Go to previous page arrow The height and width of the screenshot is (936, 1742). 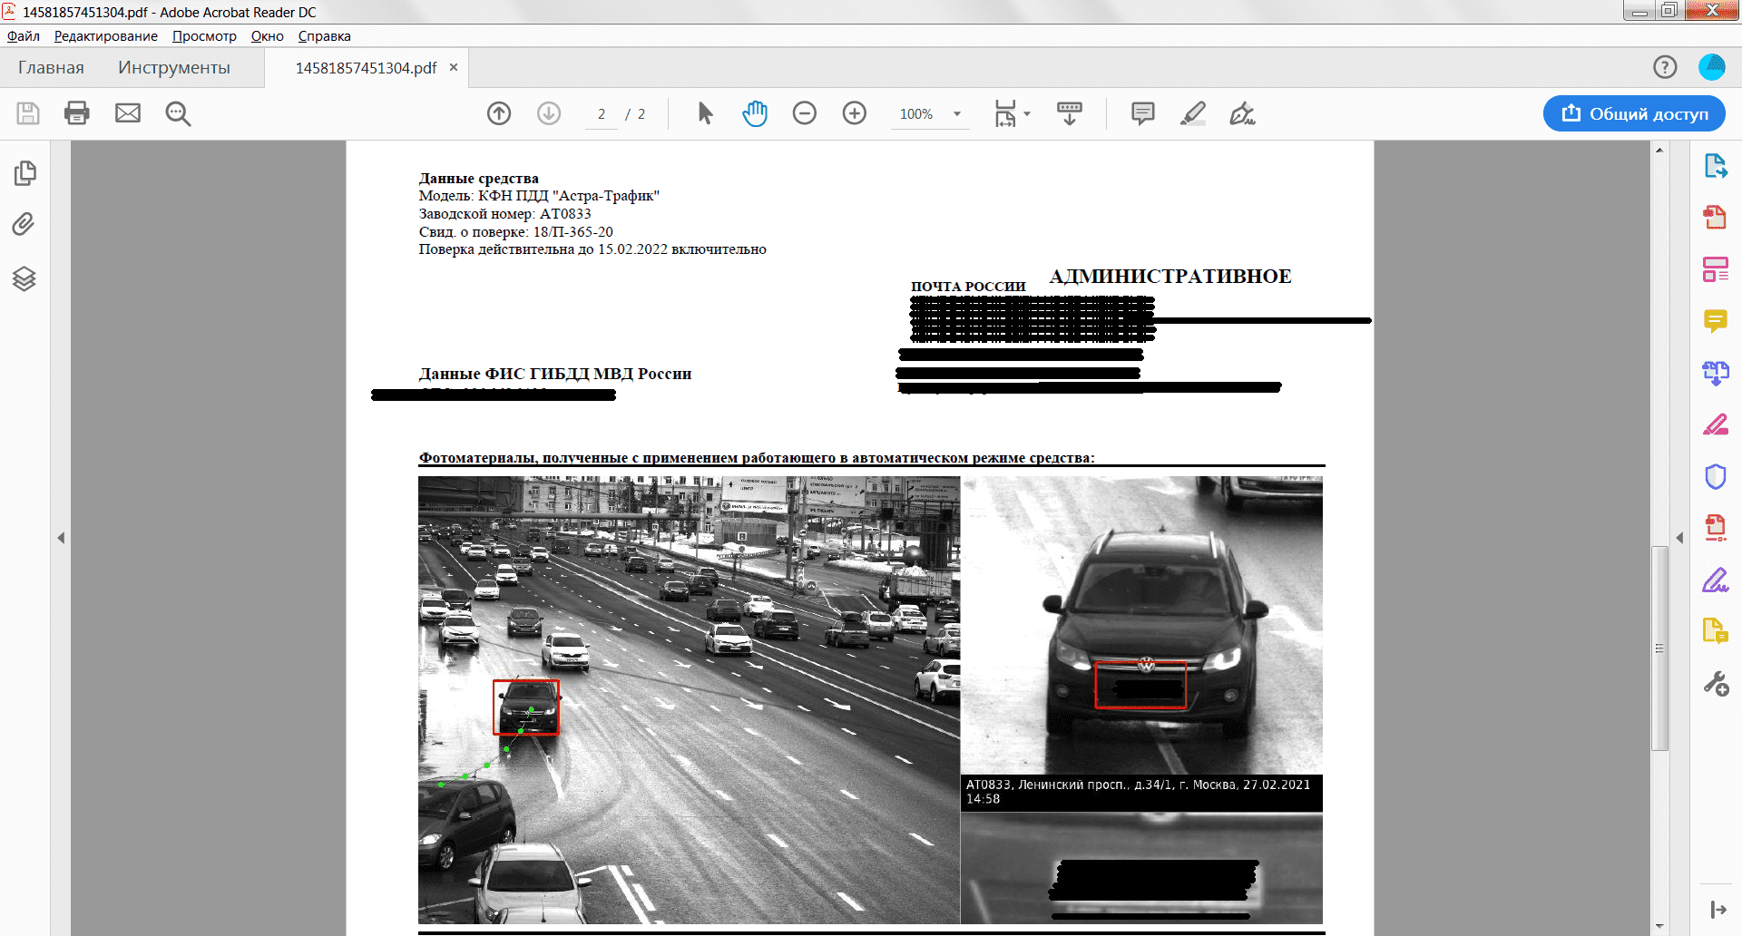tap(499, 113)
